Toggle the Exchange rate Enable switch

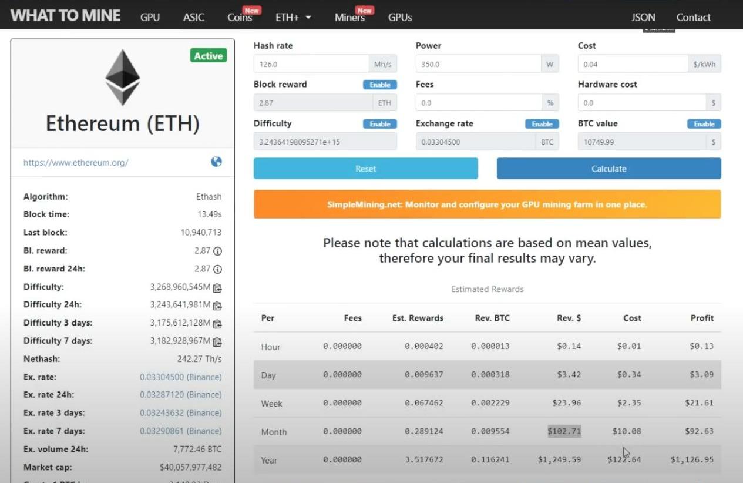click(542, 124)
